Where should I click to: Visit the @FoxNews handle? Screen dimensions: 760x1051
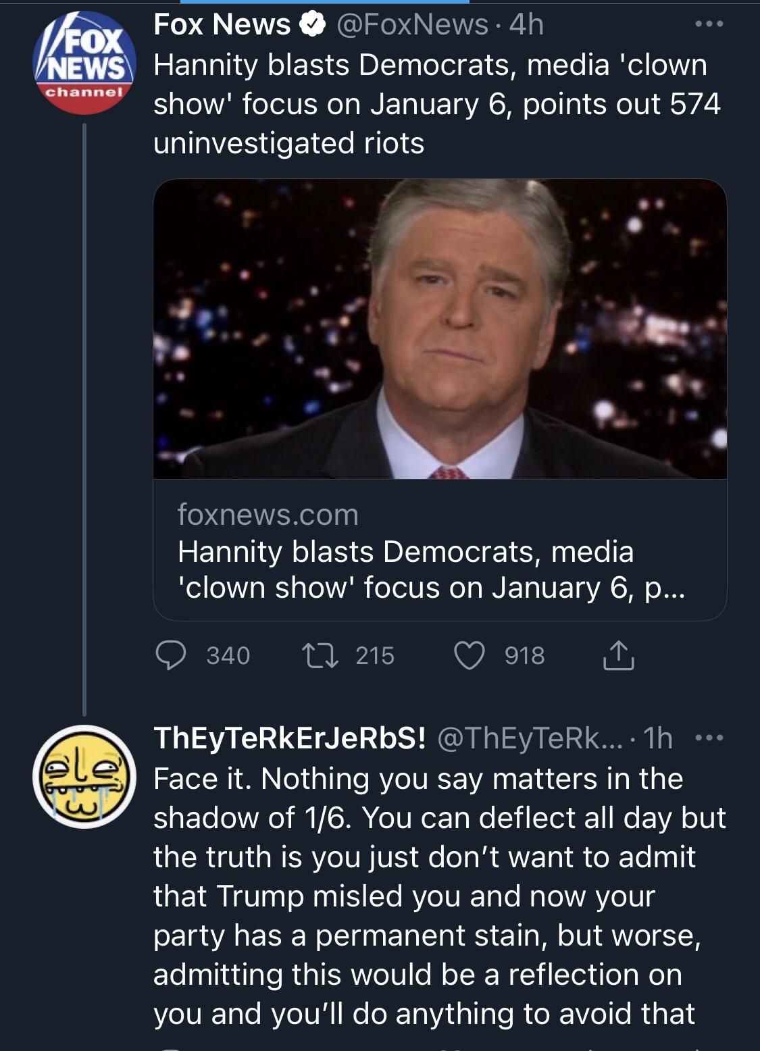click(411, 25)
